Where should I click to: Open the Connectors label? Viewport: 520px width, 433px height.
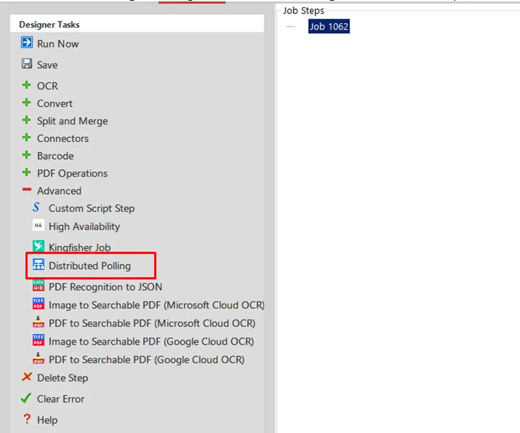point(63,138)
